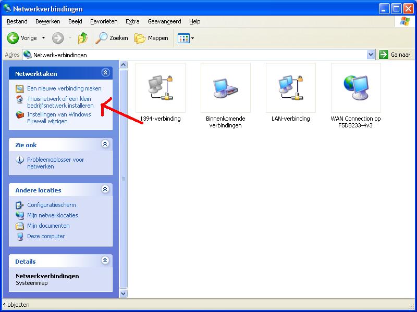Click the Configuratiescherm icon
The image size is (417, 312).
(x=20, y=205)
